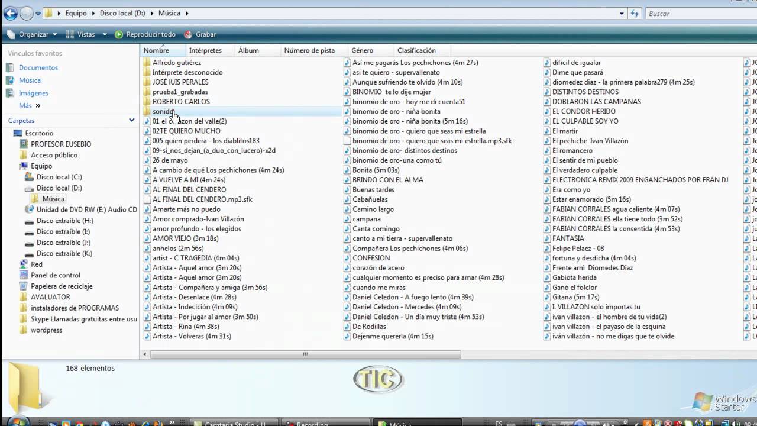
Task: Select Disco local (D:) in tree
Action: pos(59,188)
